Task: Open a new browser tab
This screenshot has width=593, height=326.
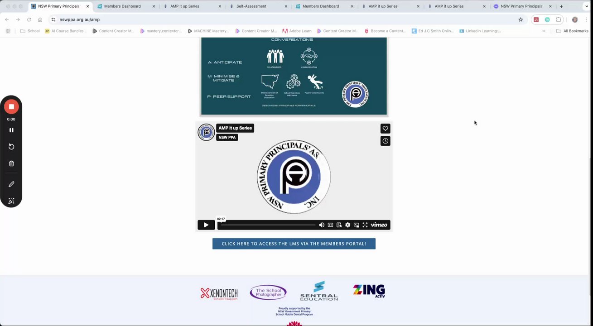Action: (561, 6)
